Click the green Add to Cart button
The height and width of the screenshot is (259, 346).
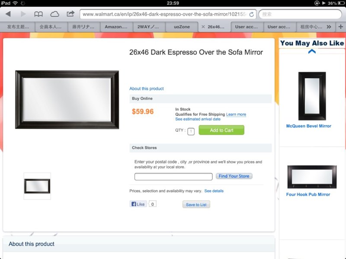click(x=221, y=130)
